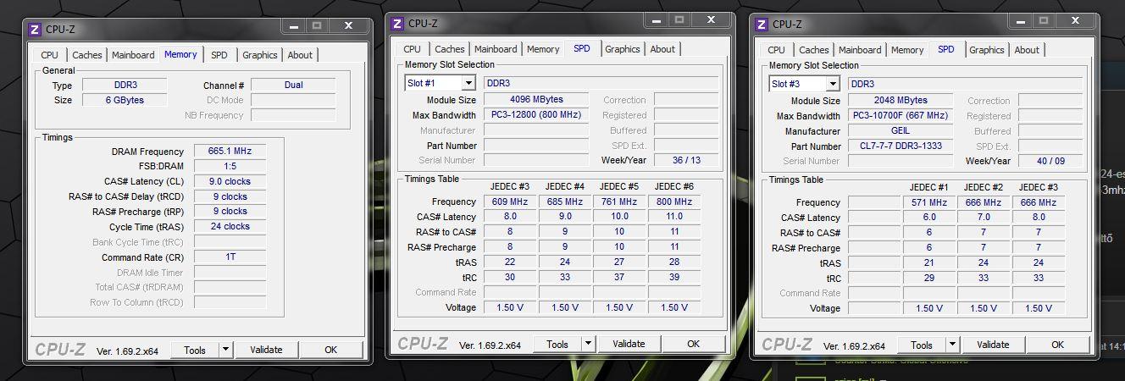Viewport: 1125px width, 381px height.
Task: Click the FSB:DRAM ratio value 1:5
Action: tap(230, 166)
